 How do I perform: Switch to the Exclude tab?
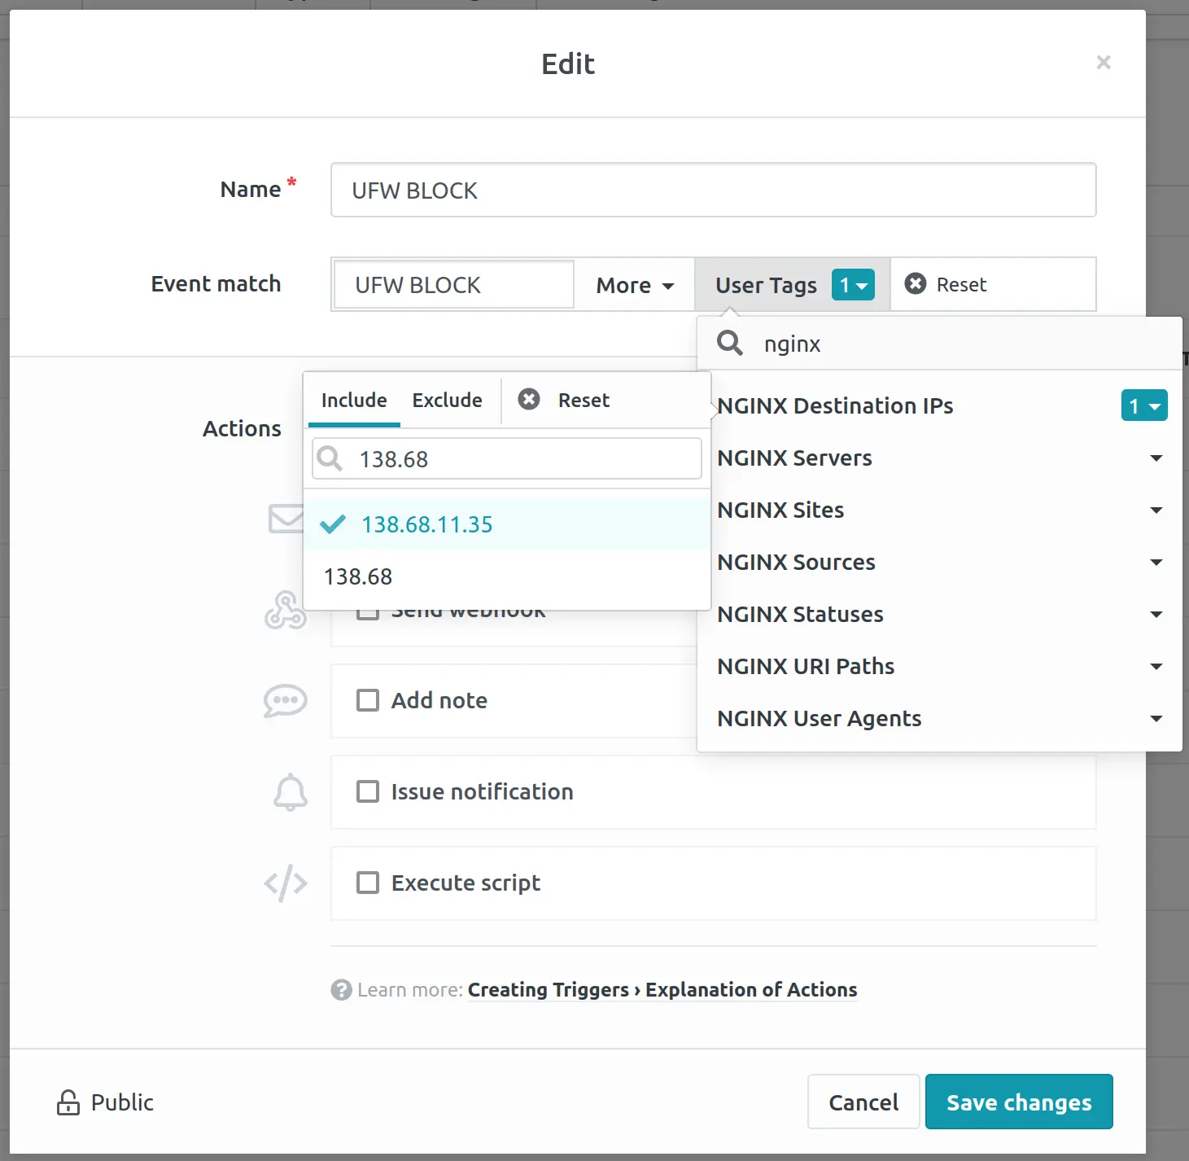pyautogui.click(x=447, y=400)
